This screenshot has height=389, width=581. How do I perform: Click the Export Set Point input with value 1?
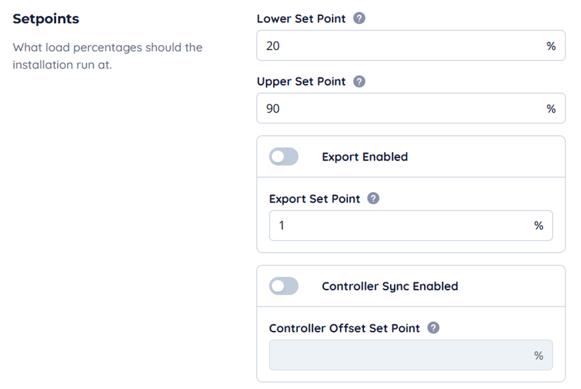tap(396, 226)
